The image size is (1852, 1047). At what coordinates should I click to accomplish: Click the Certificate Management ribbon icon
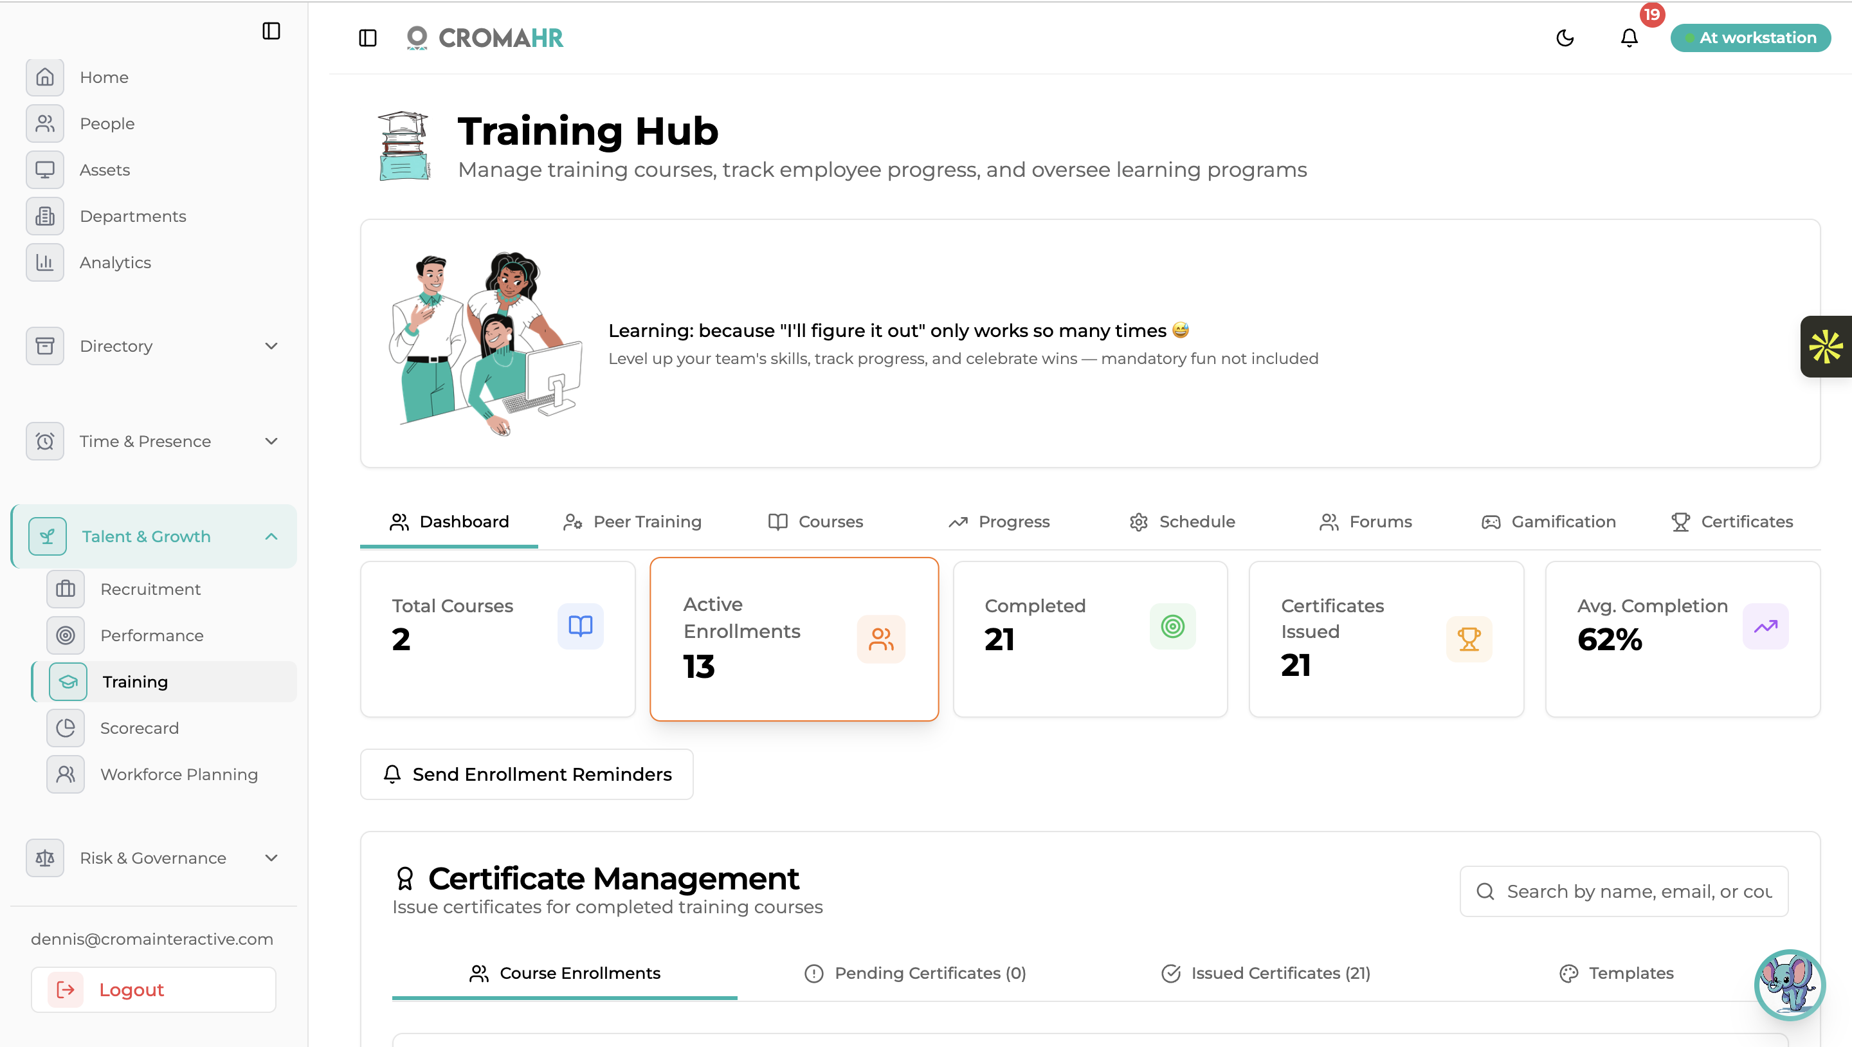[404, 878]
